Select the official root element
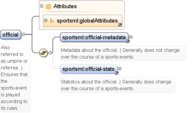 [x=11, y=35]
